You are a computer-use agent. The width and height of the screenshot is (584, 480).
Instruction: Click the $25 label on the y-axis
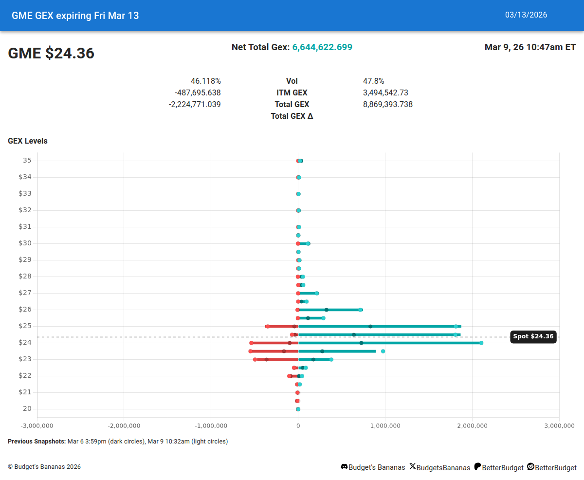point(25,326)
